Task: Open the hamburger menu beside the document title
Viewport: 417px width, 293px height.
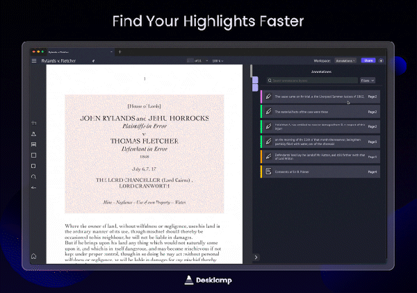Action: [x=34, y=61]
